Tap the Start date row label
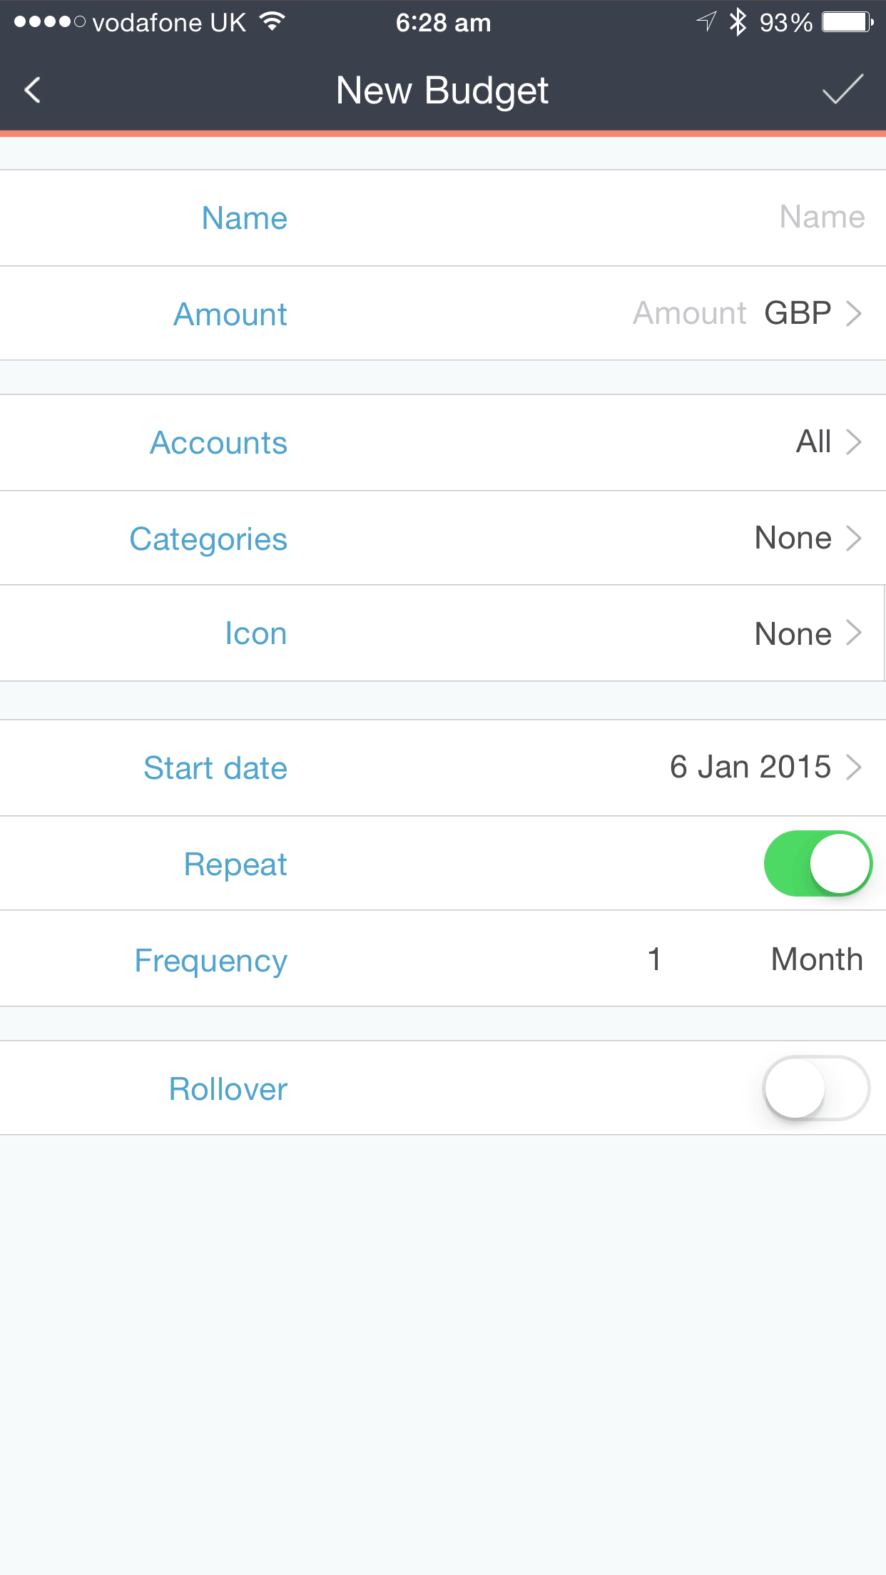This screenshot has width=886, height=1575. (x=215, y=768)
